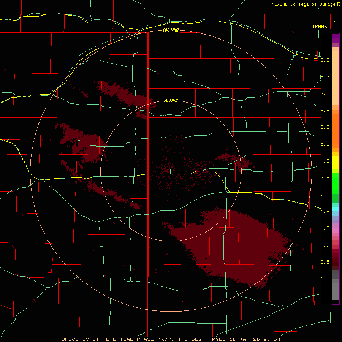This screenshot has height=342, width=342.
Task: Click the 9.8 value on the color scale
Action: pos(325,43)
